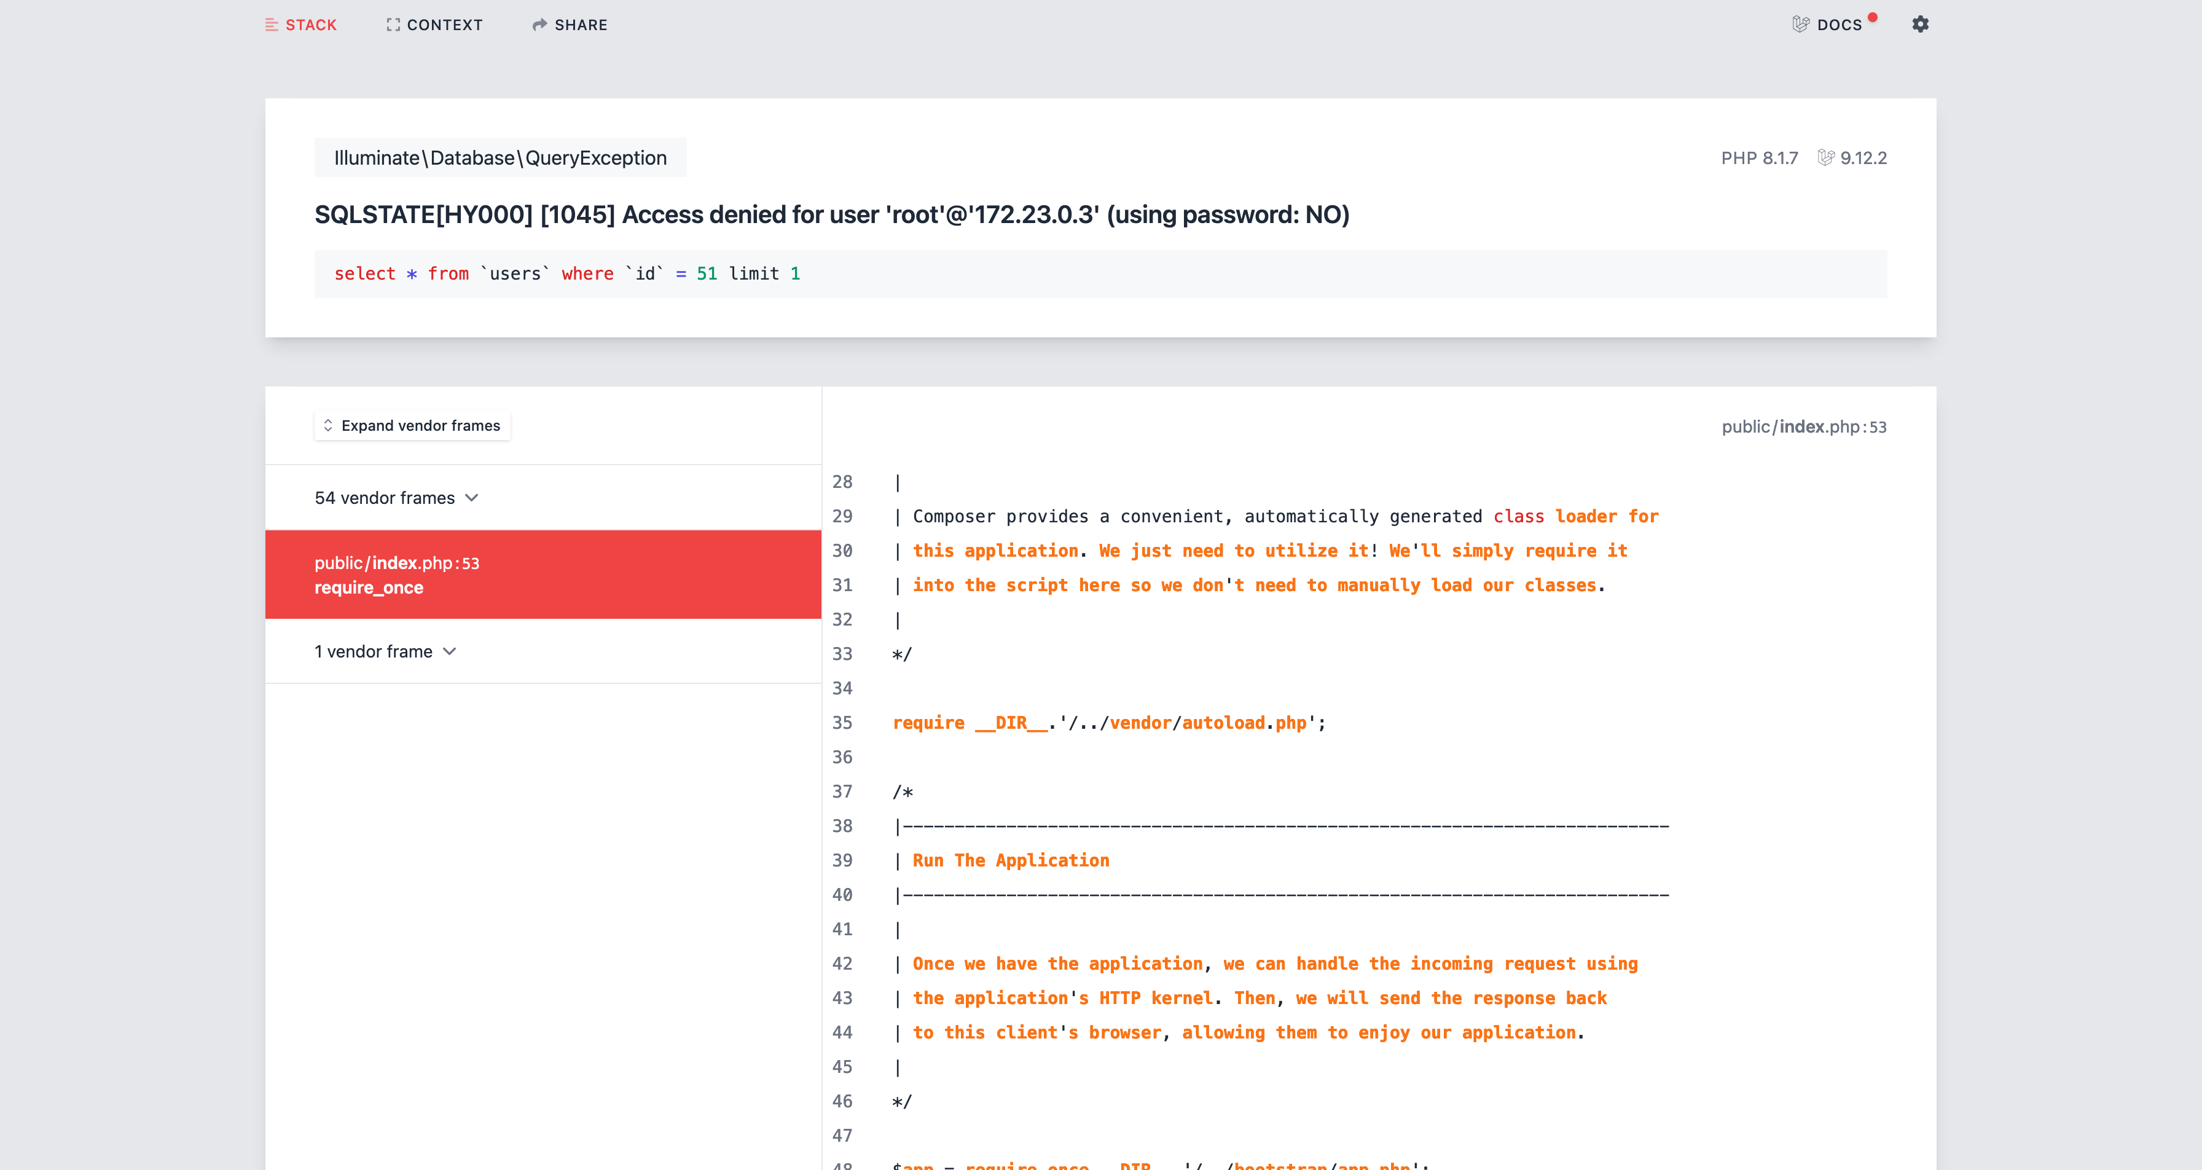Click the Laravel logo beside Docs

click(1801, 24)
